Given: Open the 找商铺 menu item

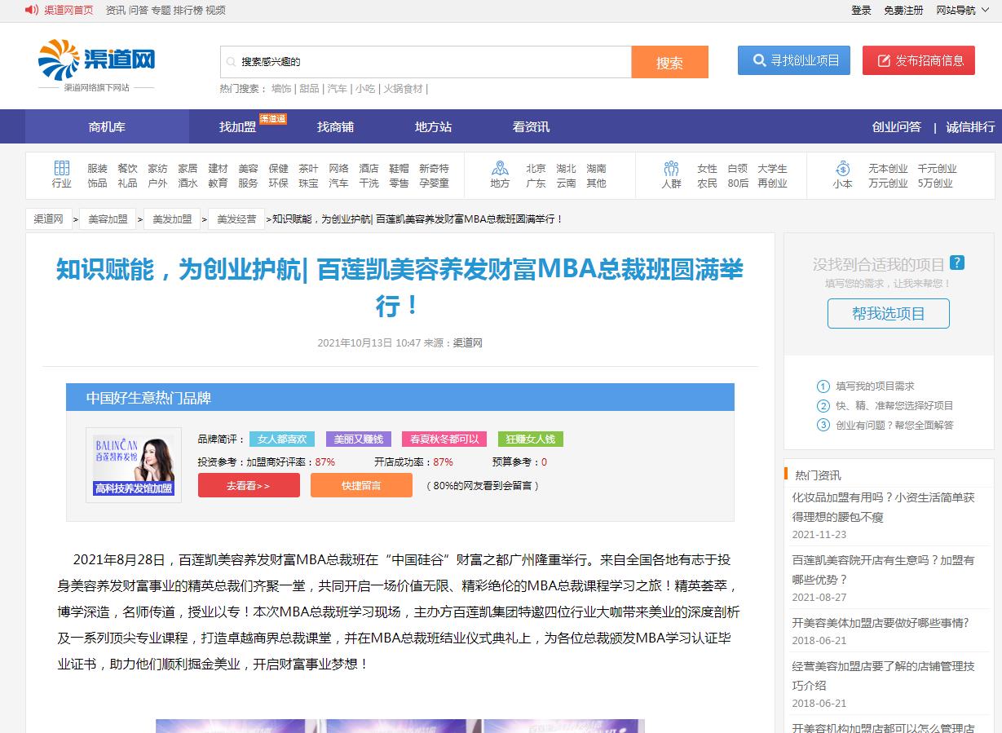Looking at the screenshot, I should tap(335, 126).
